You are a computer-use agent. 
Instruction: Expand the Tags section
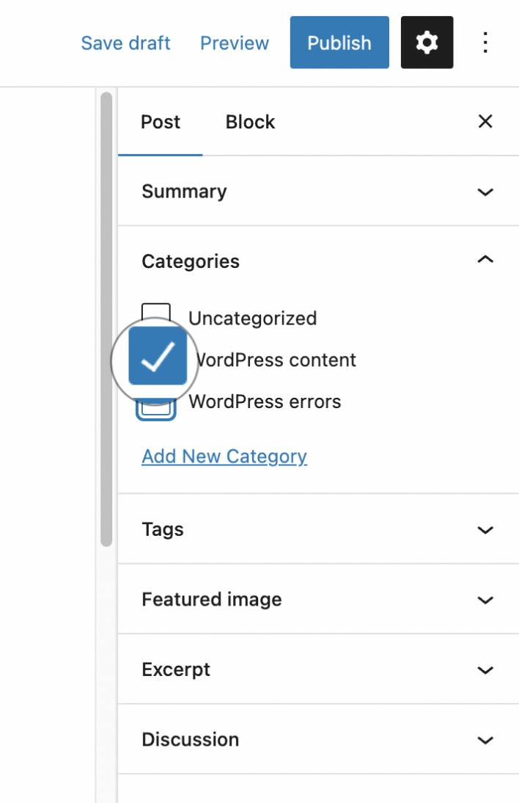tap(318, 529)
